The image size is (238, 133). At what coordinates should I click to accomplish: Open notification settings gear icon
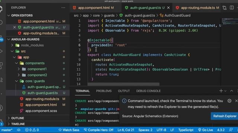coord(229,101)
